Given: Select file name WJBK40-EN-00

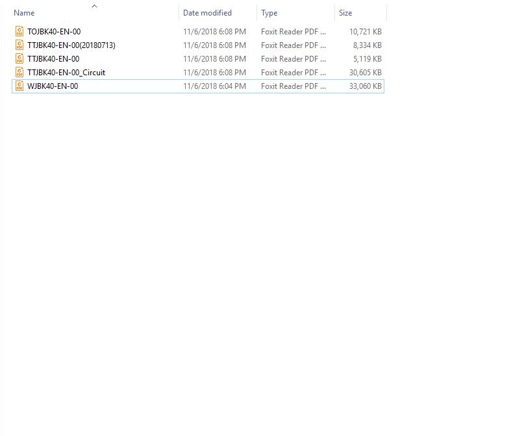Looking at the screenshot, I should [53, 86].
